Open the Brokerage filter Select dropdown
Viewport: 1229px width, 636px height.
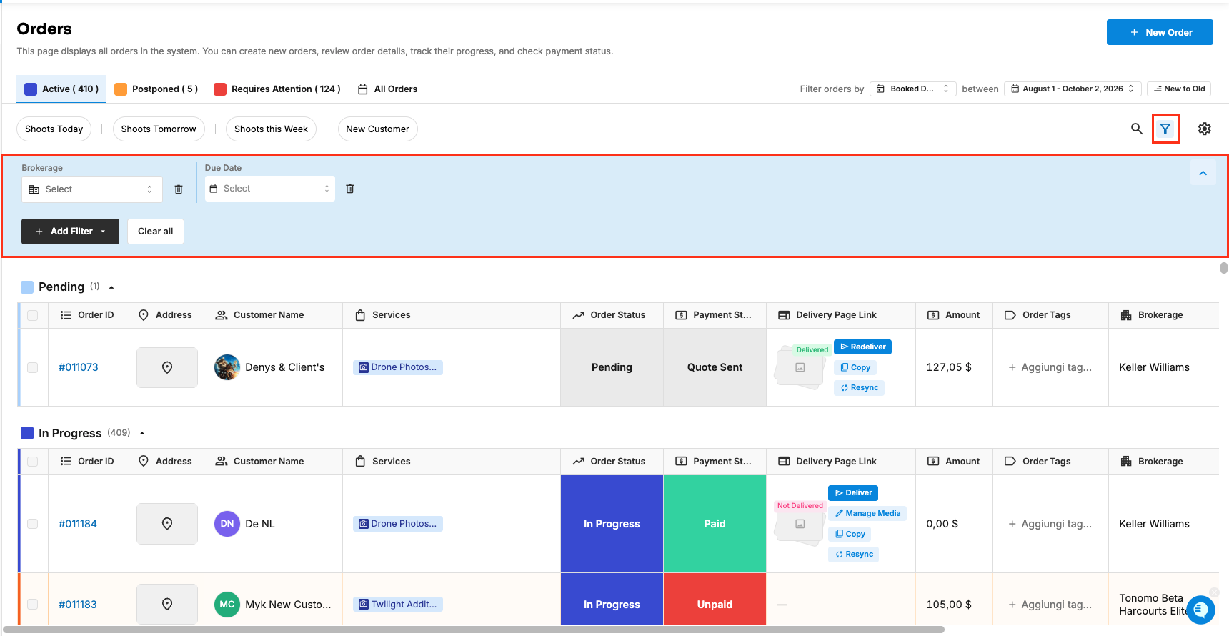[92, 189]
